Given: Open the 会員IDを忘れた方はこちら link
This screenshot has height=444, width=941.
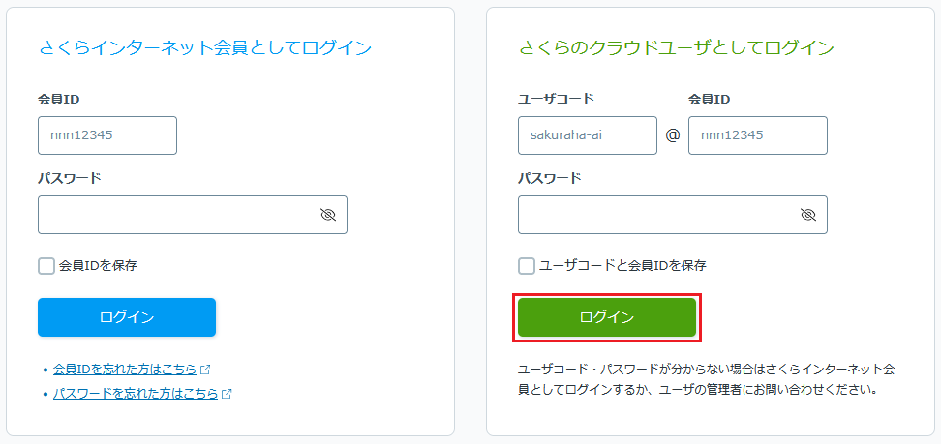Looking at the screenshot, I should pos(125,370).
